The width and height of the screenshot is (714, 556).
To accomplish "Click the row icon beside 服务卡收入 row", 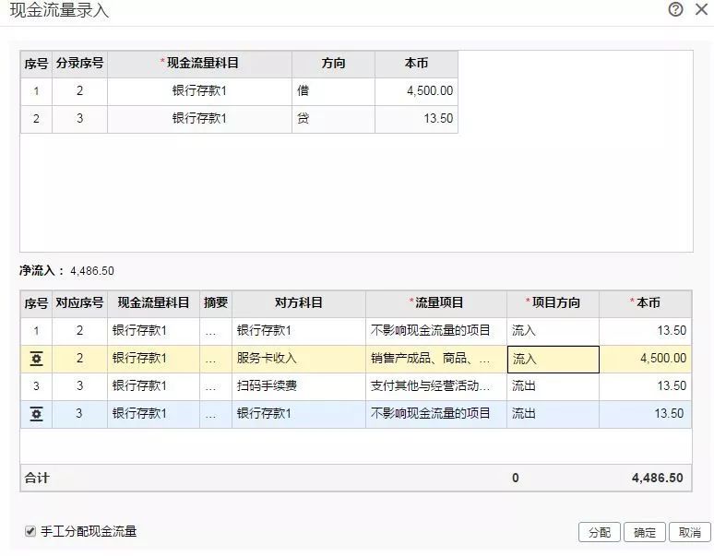I will (x=36, y=359).
